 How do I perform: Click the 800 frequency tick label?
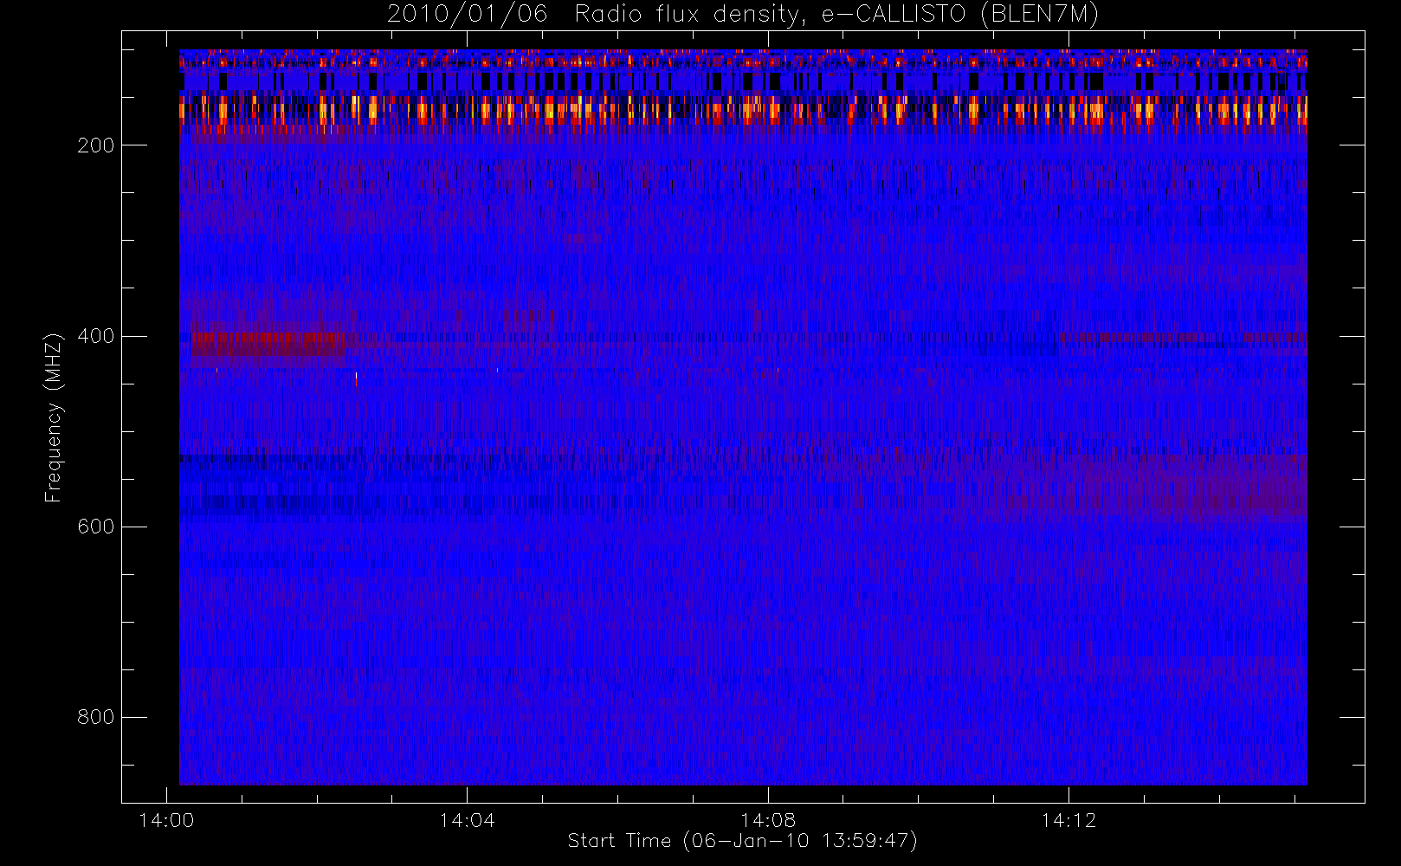pos(96,717)
